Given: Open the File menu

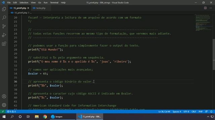Looking at the screenshot, I should [x=9, y=3].
